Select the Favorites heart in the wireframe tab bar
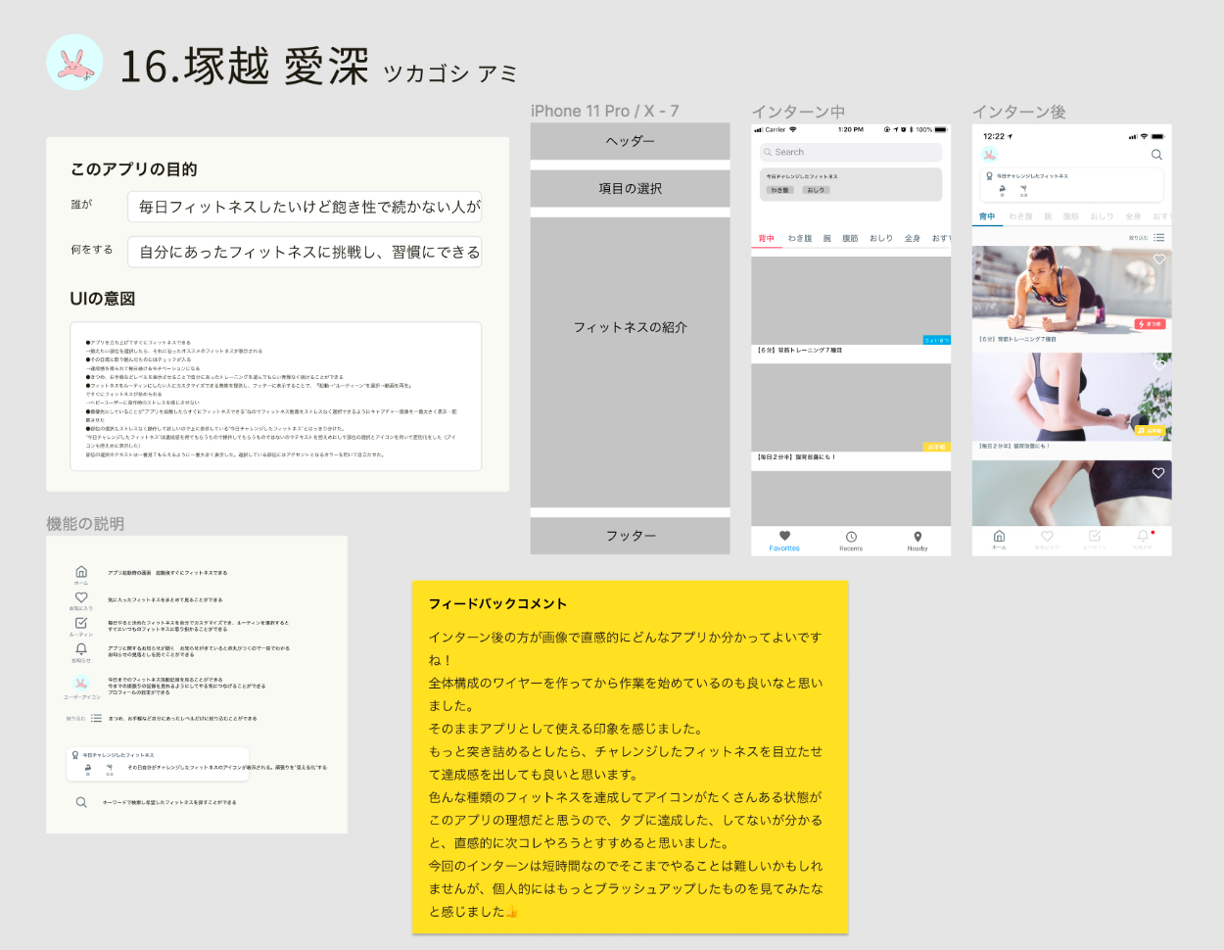1224x950 pixels. click(x=784, y=537)
